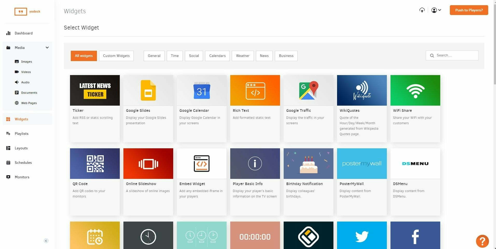
Task: Click the Google Slides widget title
Action: [138, 111]
